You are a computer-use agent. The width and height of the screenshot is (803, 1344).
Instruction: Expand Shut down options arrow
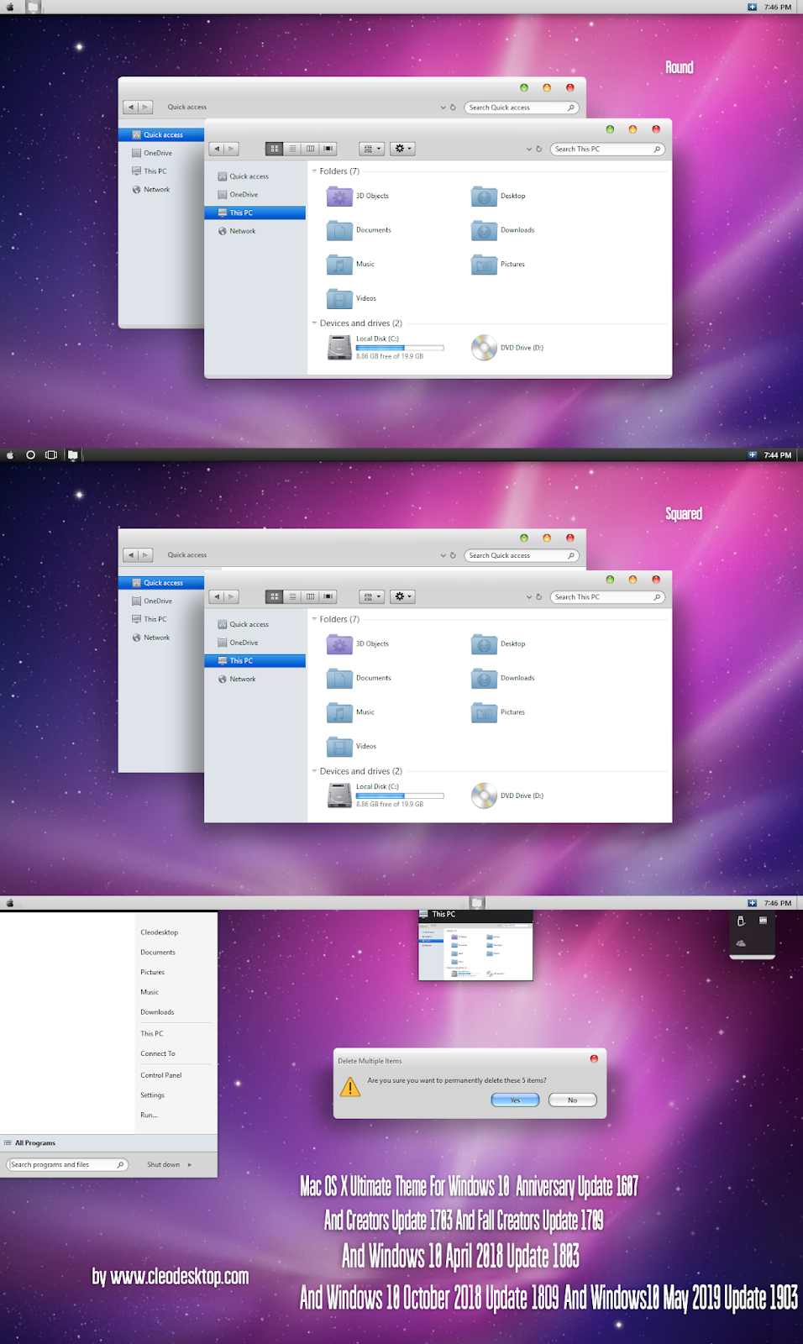pyautogui.click(x=190, y=1165)
